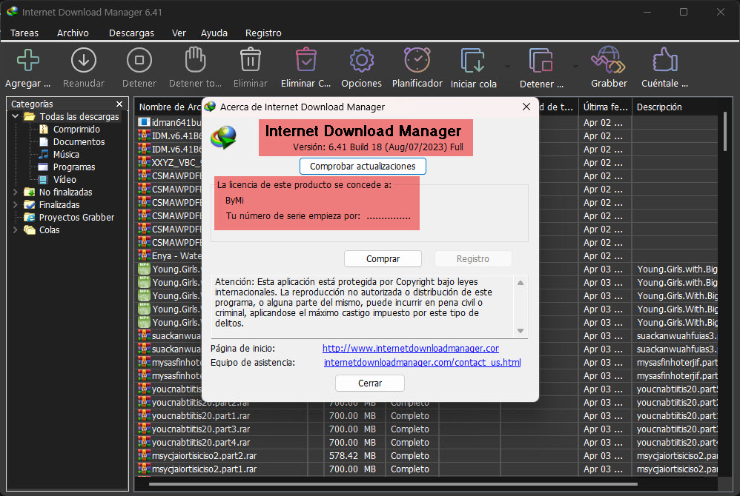
Task: Open the Planificador clock icon
Action: tap(417, 60)
